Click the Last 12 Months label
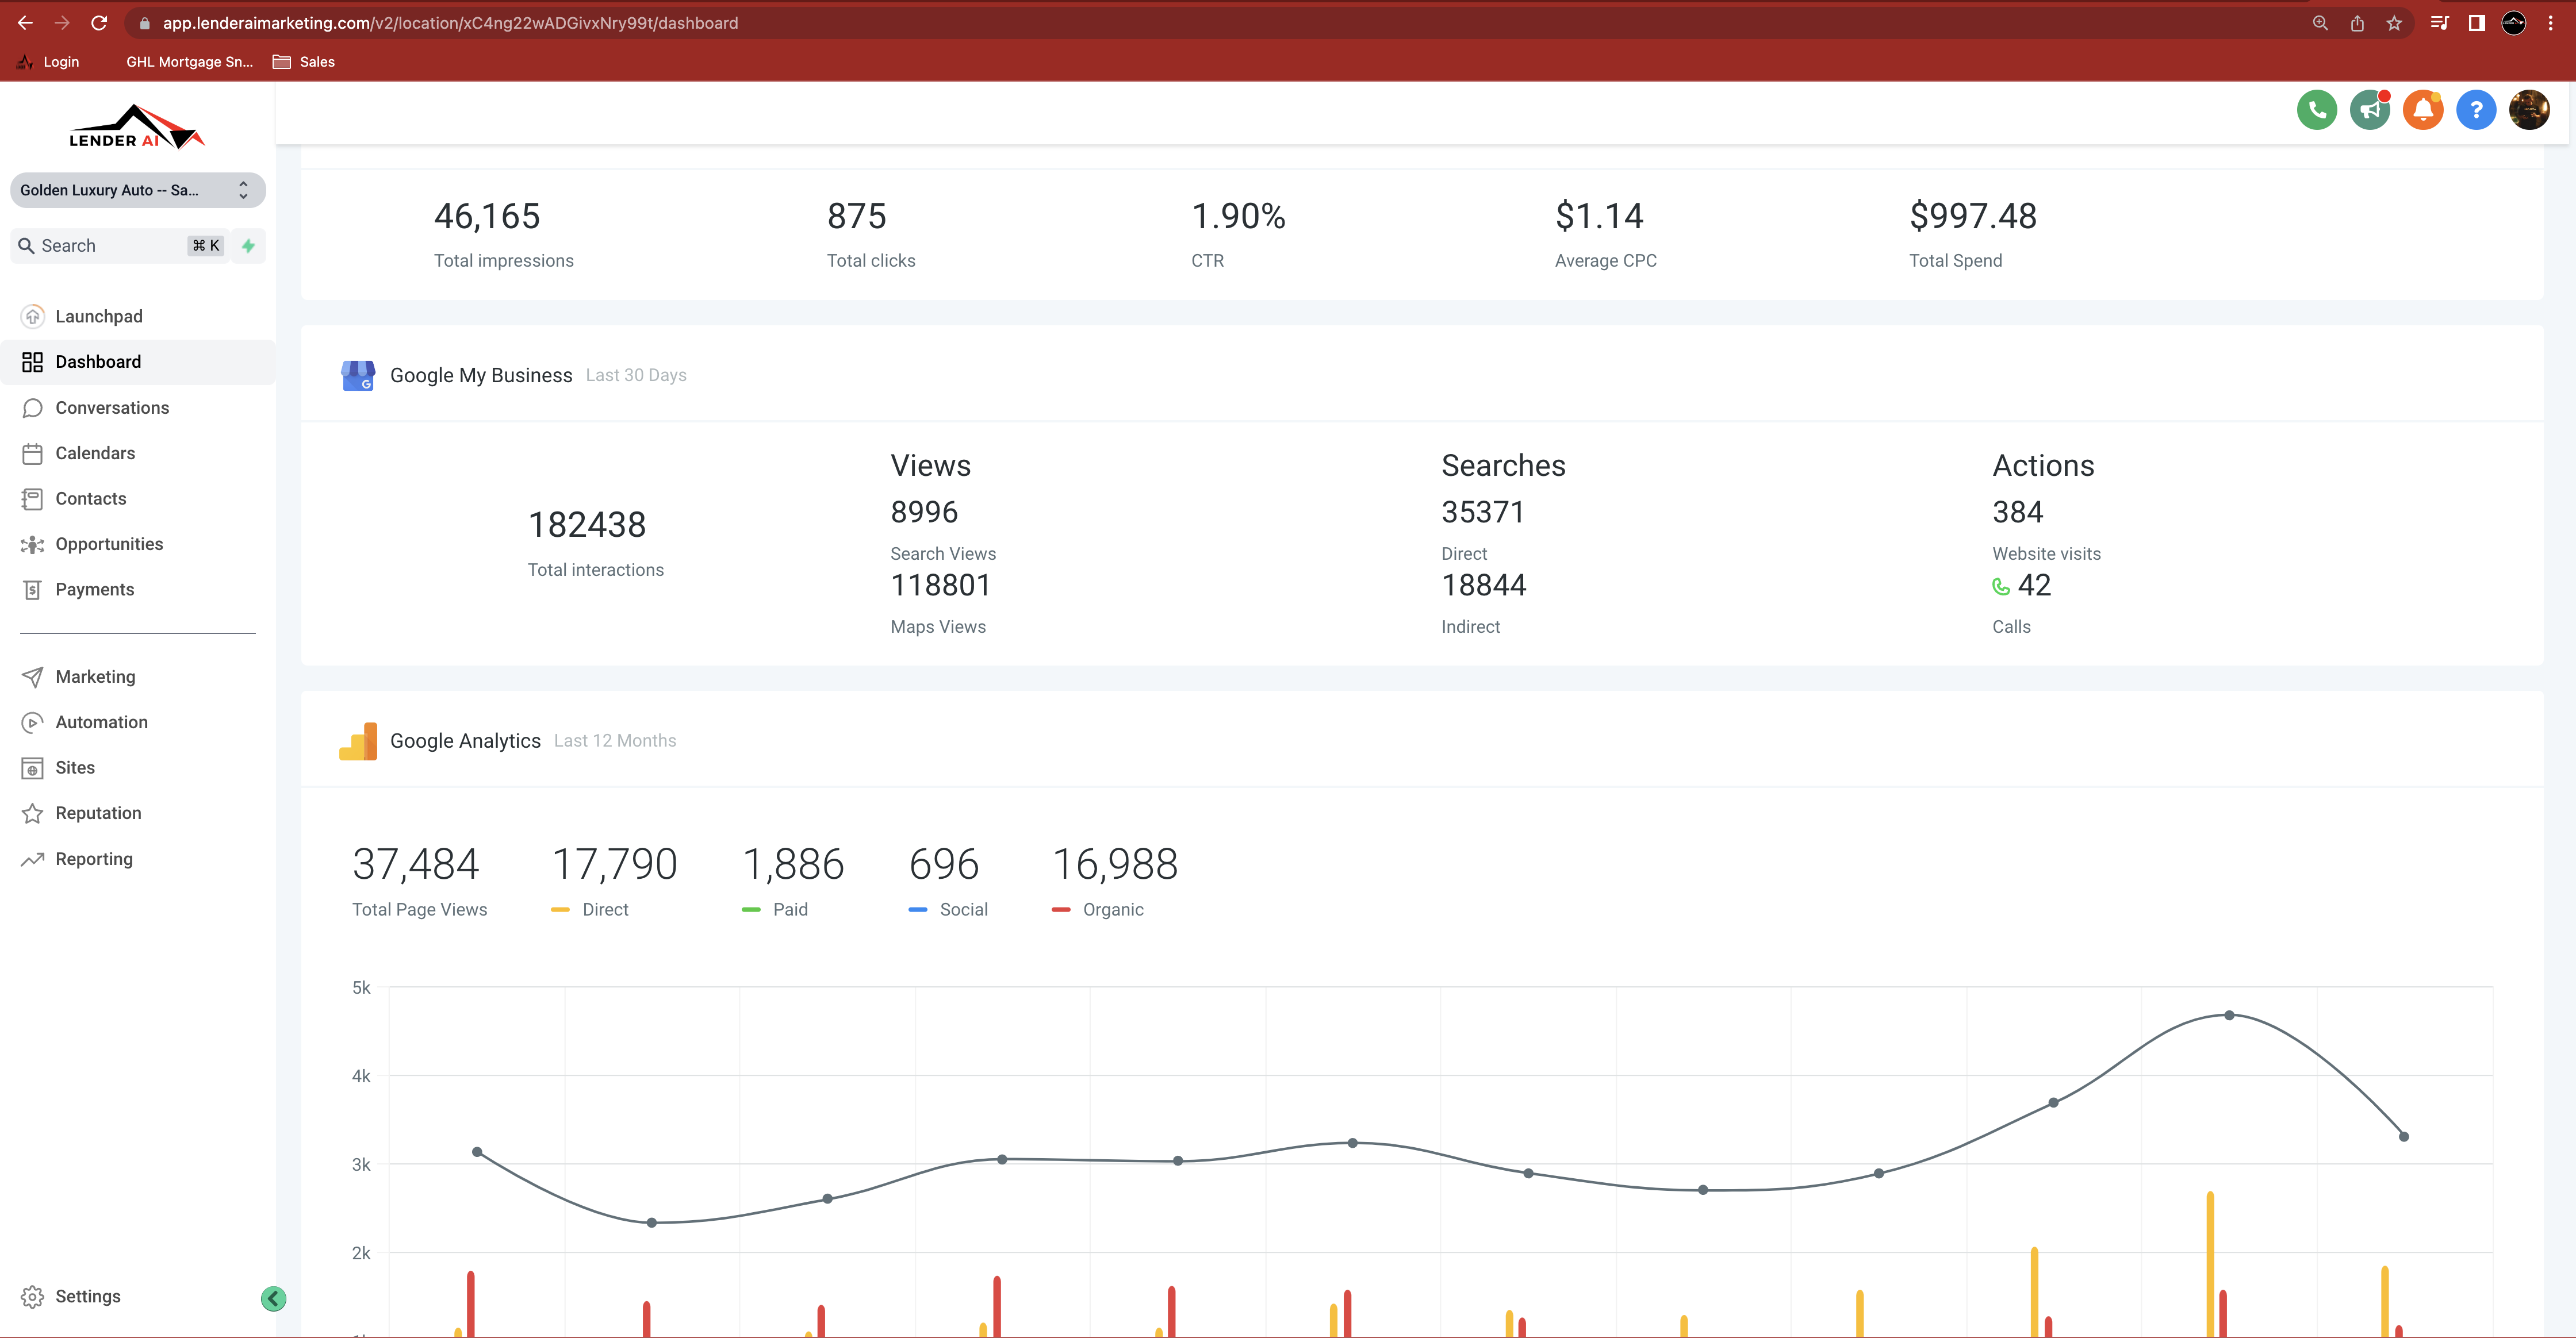 point(615,741)
